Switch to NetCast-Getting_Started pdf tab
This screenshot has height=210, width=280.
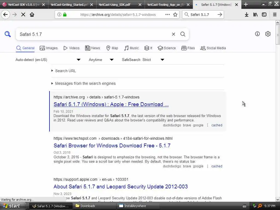tap(69, 5)
